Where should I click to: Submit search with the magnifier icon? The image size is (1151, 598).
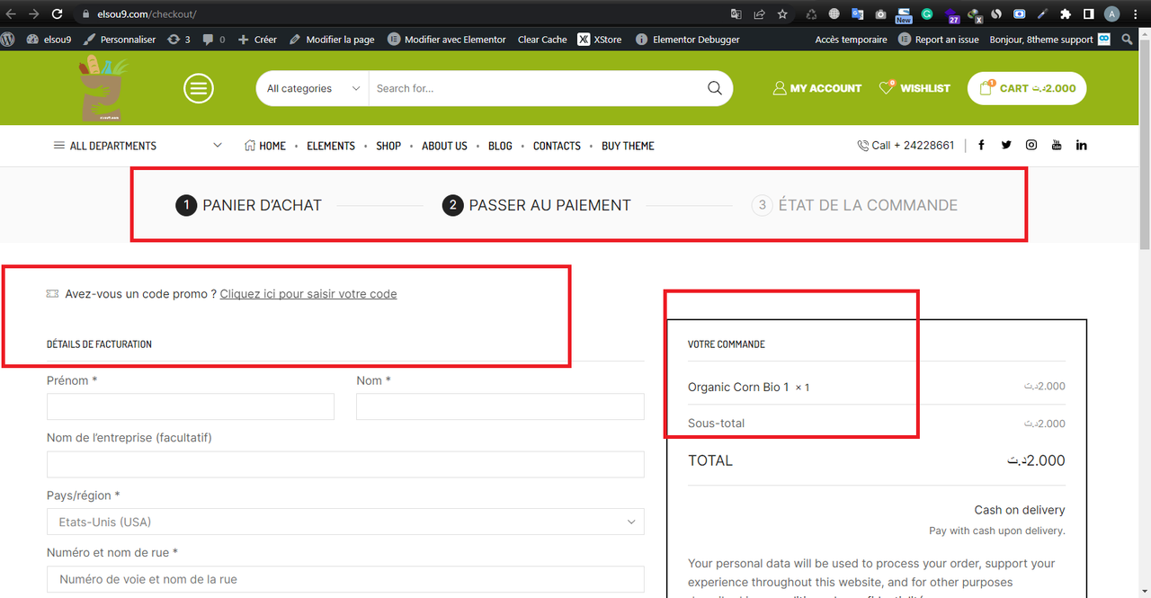point(715,88)
